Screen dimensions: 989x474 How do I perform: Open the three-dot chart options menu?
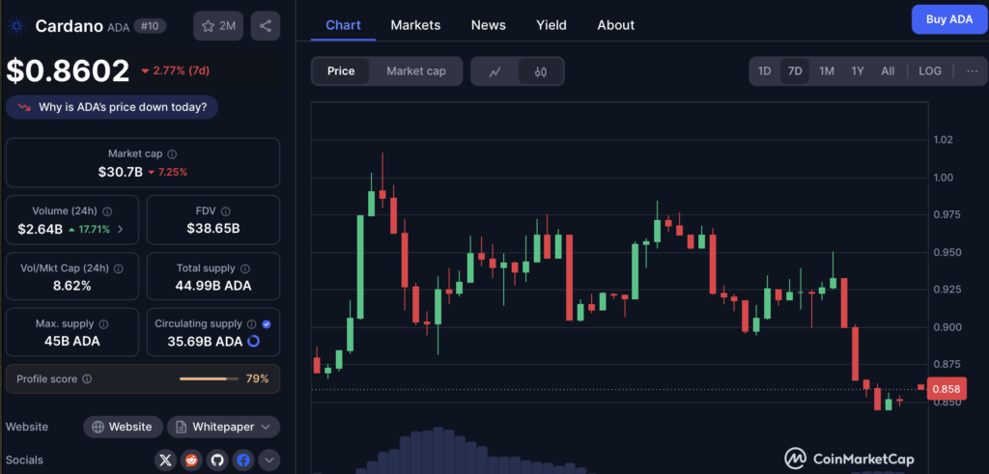click(973, 71)
